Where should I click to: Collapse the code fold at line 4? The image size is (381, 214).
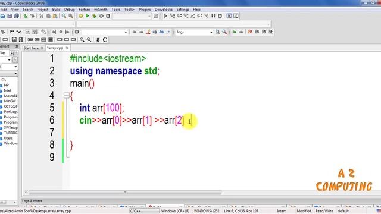66,95
